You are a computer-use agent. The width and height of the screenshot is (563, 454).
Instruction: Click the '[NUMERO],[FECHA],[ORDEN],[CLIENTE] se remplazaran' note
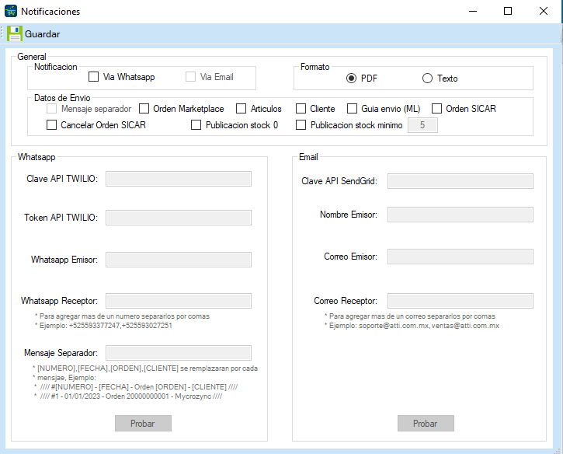[145, 368]
